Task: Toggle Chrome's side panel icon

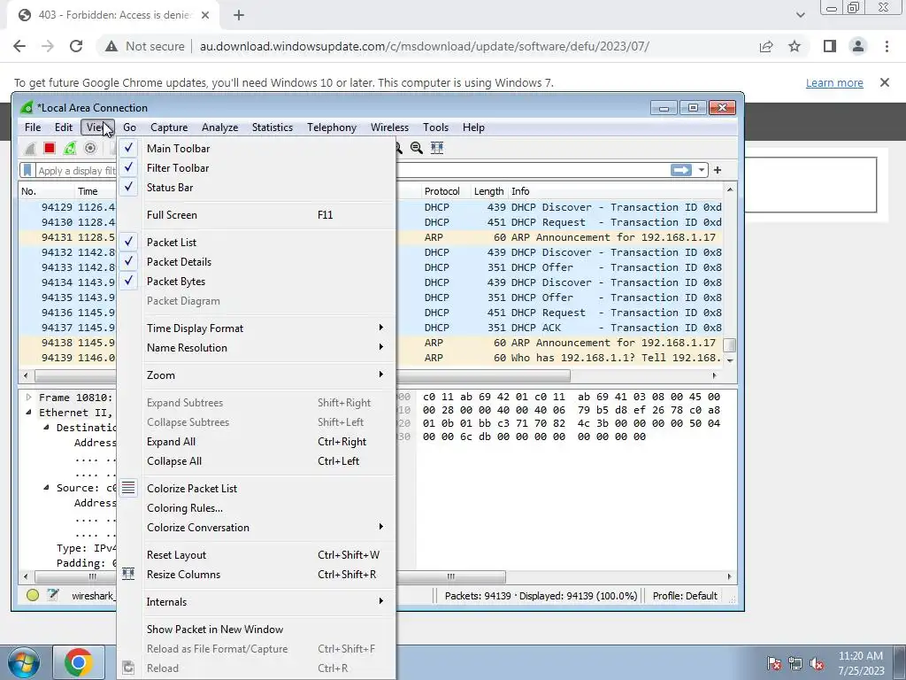Action: pos(830,46)
